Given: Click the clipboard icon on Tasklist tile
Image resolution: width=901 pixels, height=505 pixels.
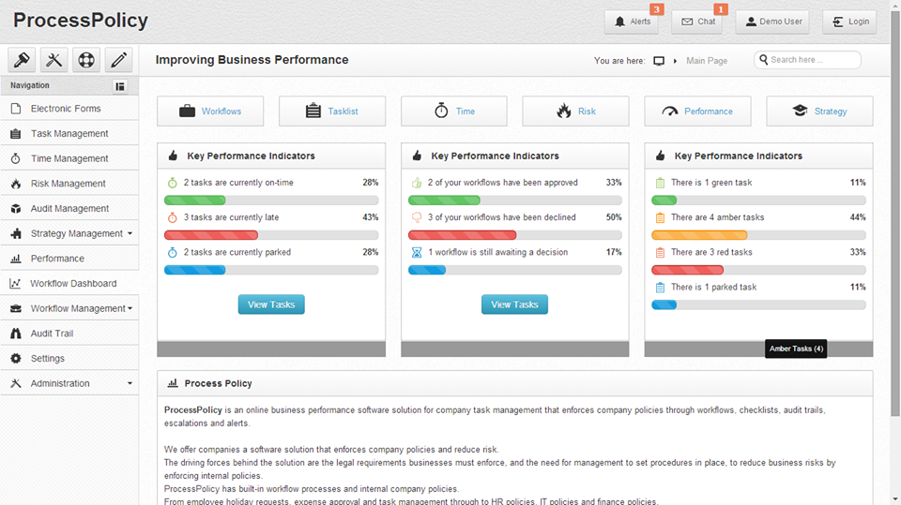Looking at the screenshot, I should (313, 111).
